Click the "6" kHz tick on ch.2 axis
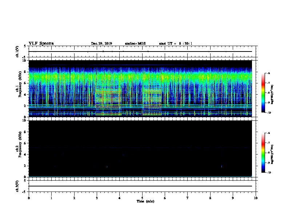 25,143
